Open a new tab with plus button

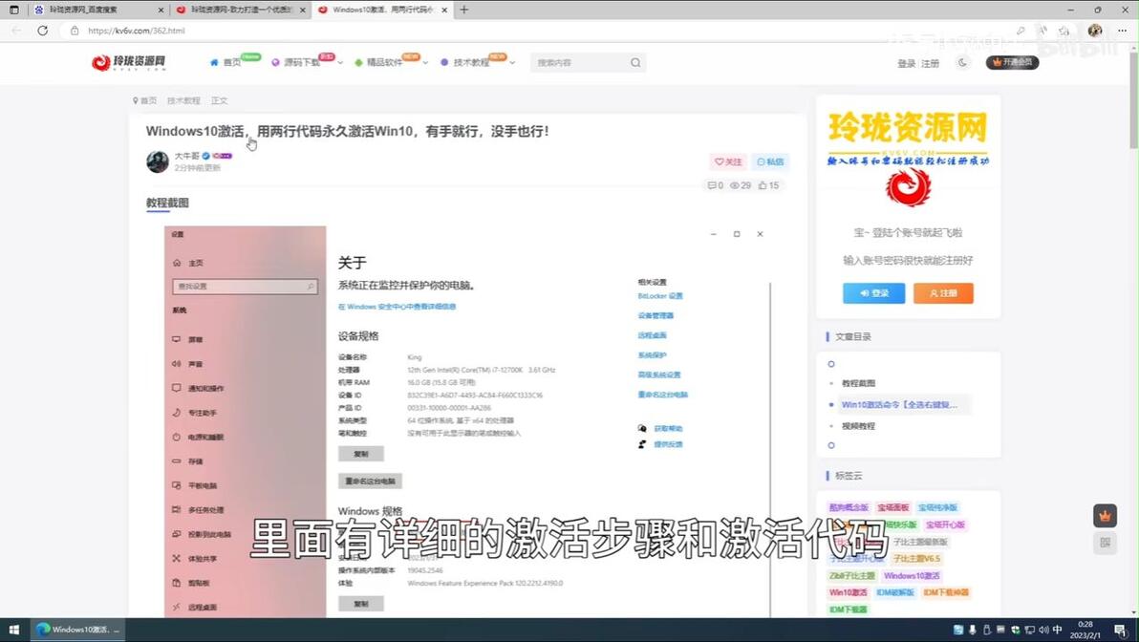464,10
